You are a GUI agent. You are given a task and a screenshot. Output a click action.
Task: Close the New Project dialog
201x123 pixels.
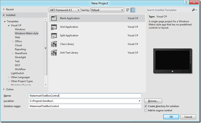click(194, 2)
